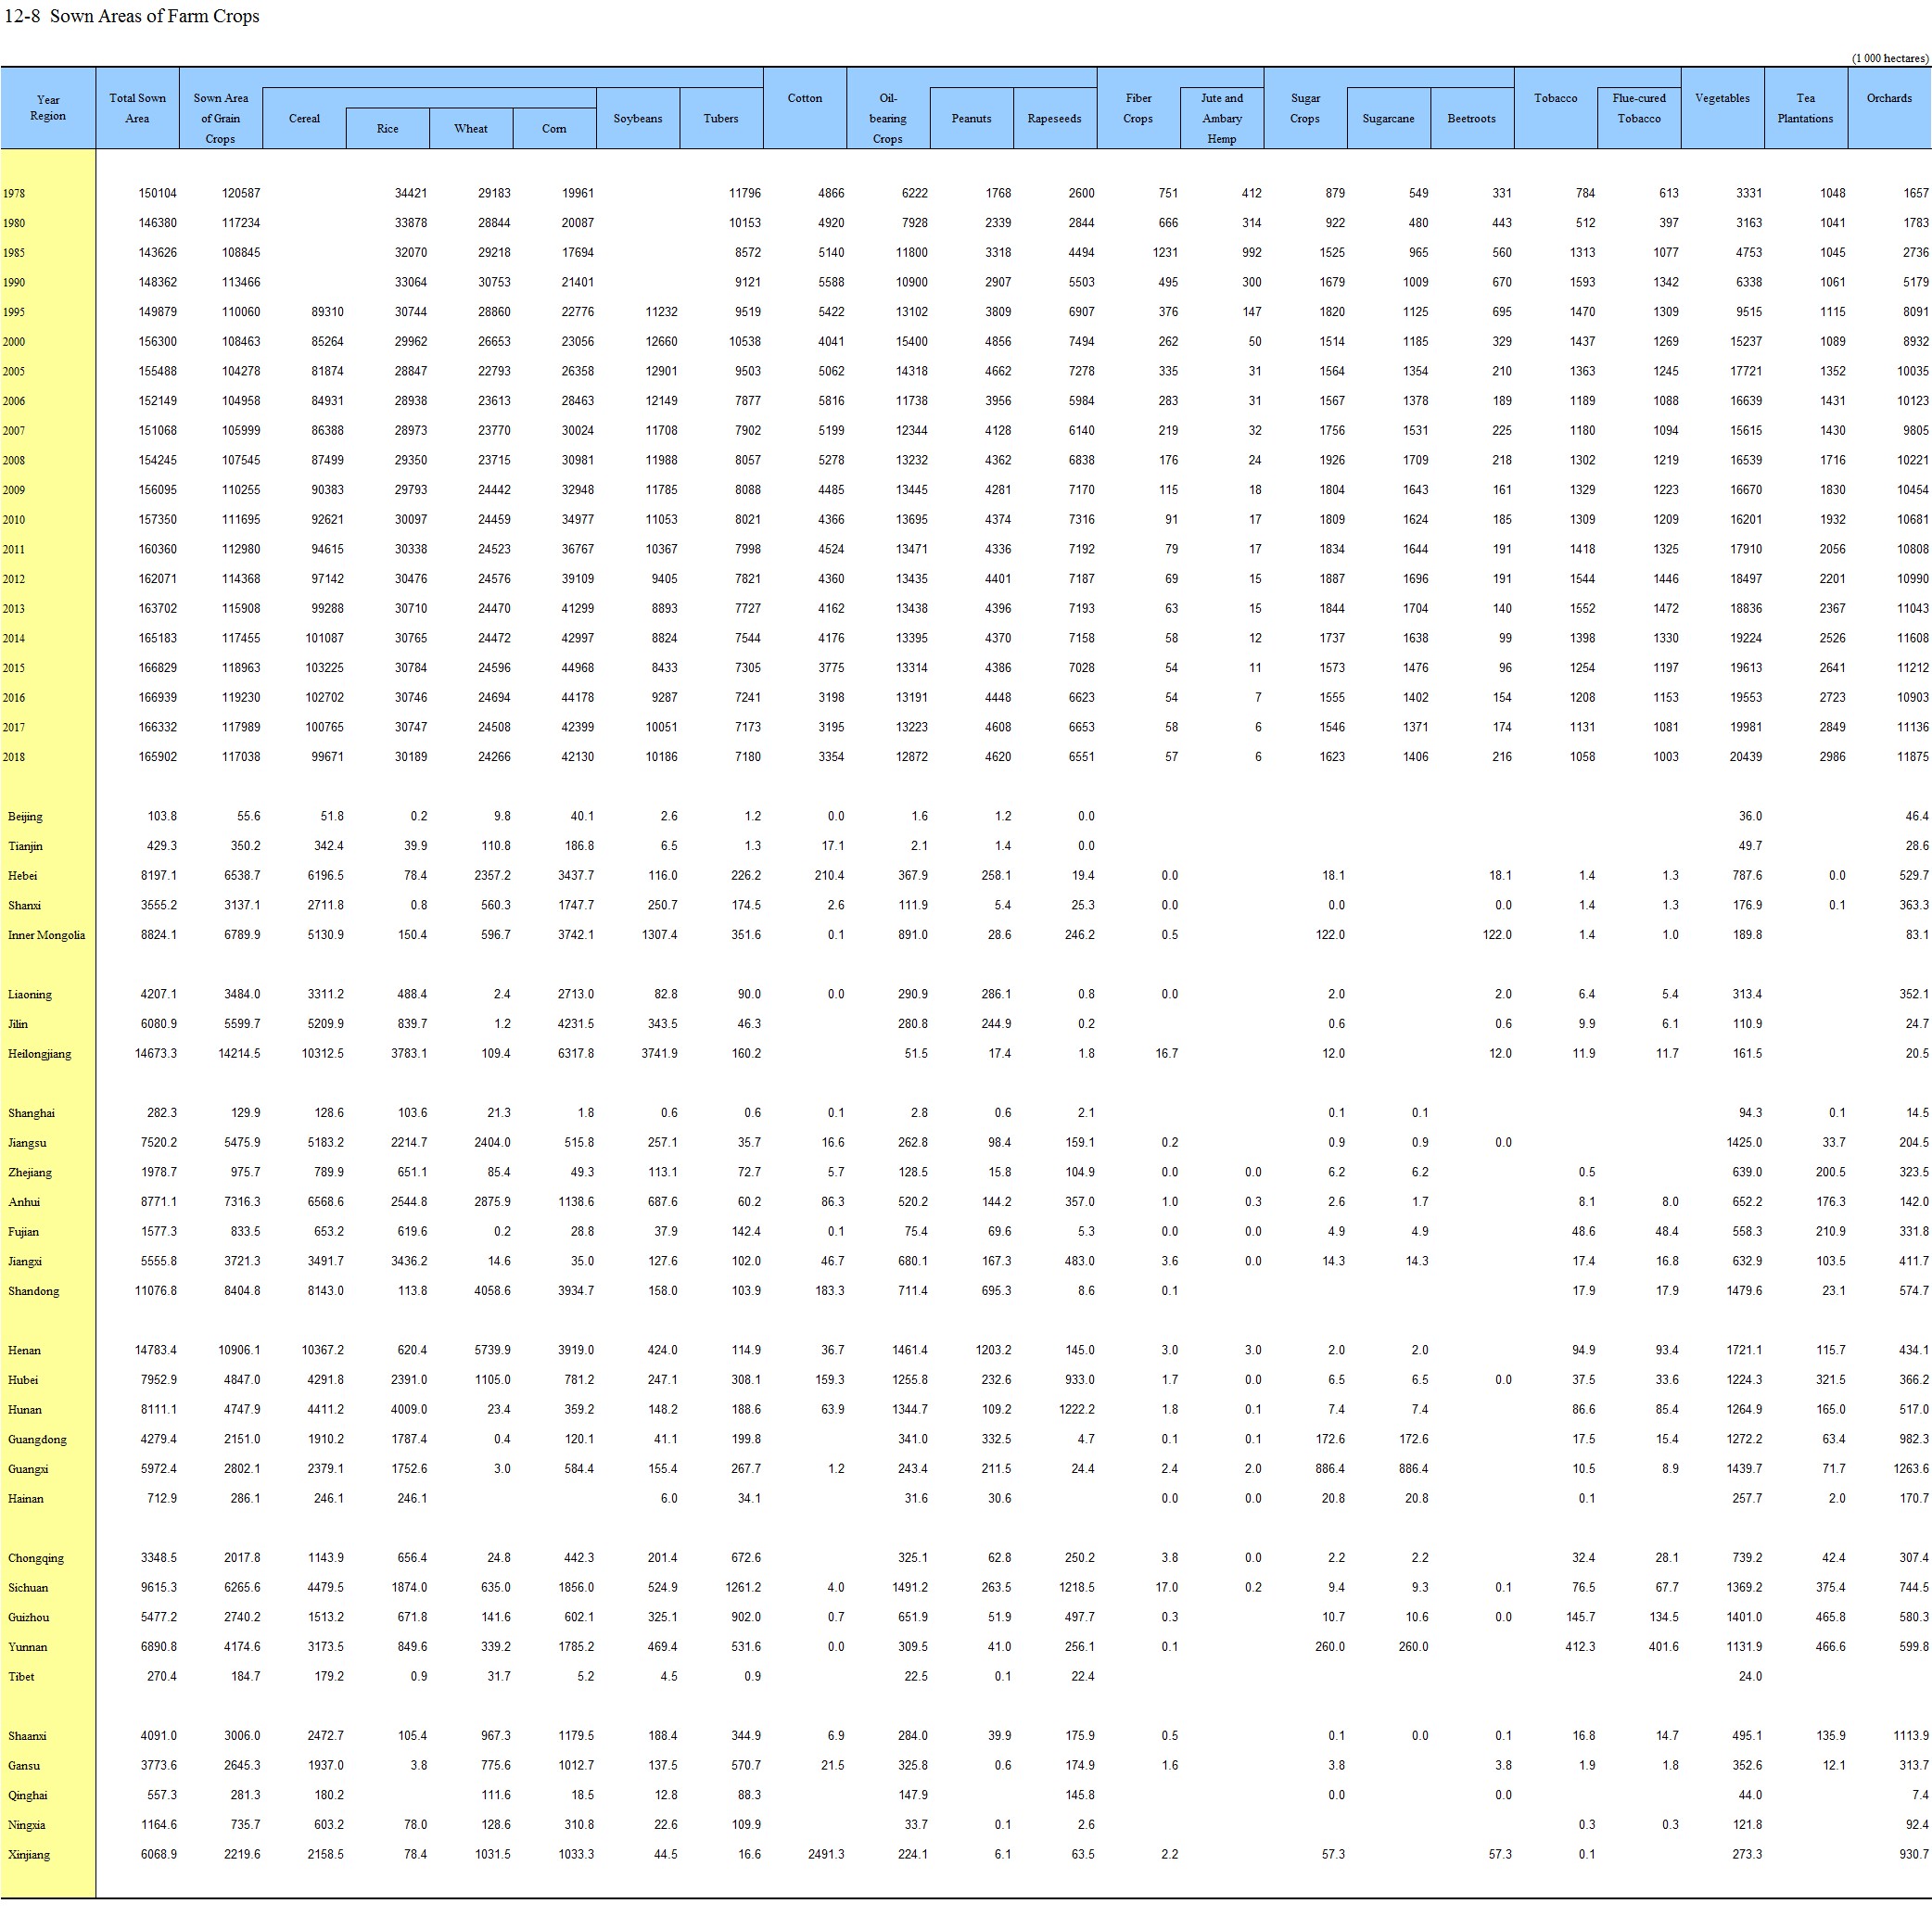This screenshot has width=1932, height=1929.
Task: Click the 'Zhejiang' region row label
Action: tap(30, 1173)
